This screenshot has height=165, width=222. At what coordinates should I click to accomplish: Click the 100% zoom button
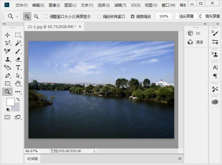pyautogui.click(x=164, y=16)
